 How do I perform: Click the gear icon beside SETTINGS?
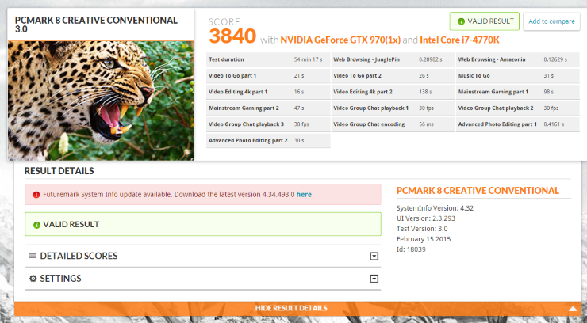(33, 278)
